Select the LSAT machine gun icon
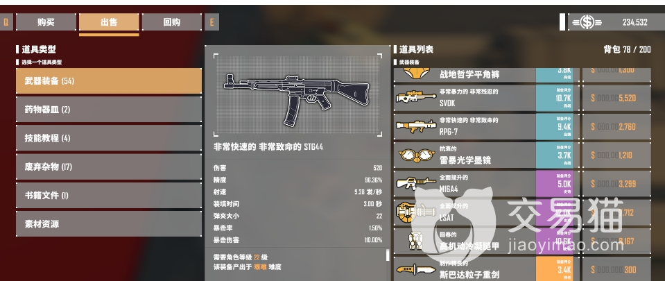This screenshot has width=665, height=281. (x=415, y=212)
